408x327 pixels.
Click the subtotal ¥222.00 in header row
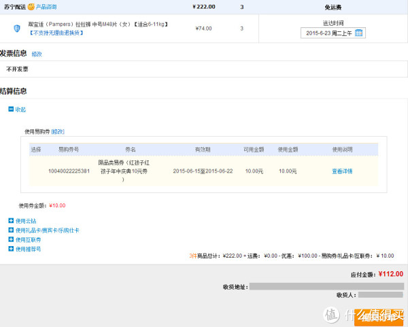point(204,7)
